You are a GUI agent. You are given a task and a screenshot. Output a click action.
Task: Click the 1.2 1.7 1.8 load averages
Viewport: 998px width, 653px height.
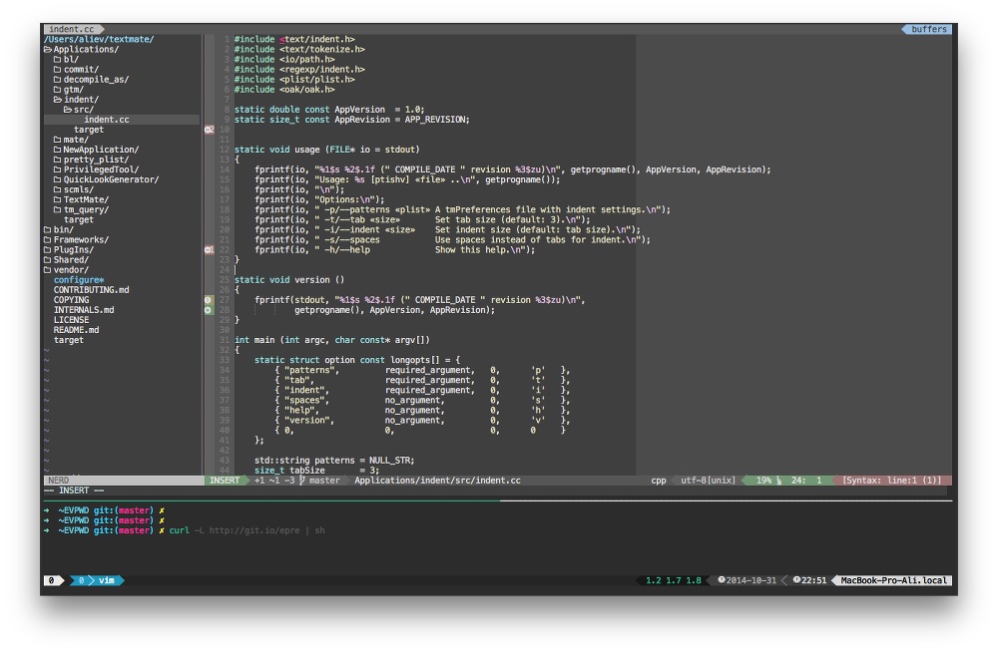674,580
